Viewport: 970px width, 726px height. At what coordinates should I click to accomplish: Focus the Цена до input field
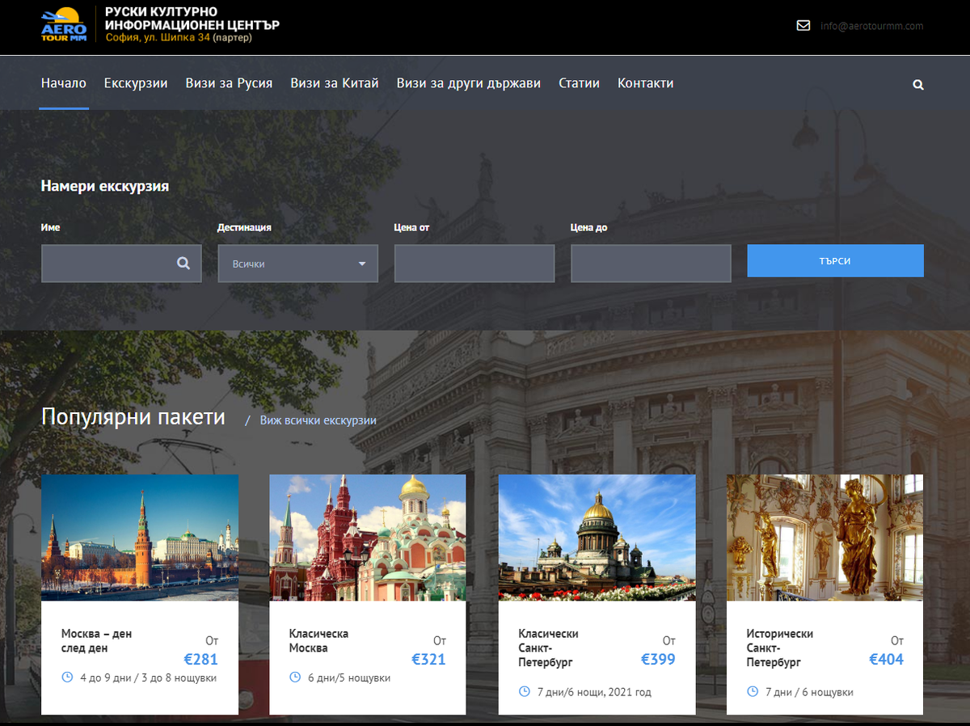pyautogui.click(x=651, y=264)
